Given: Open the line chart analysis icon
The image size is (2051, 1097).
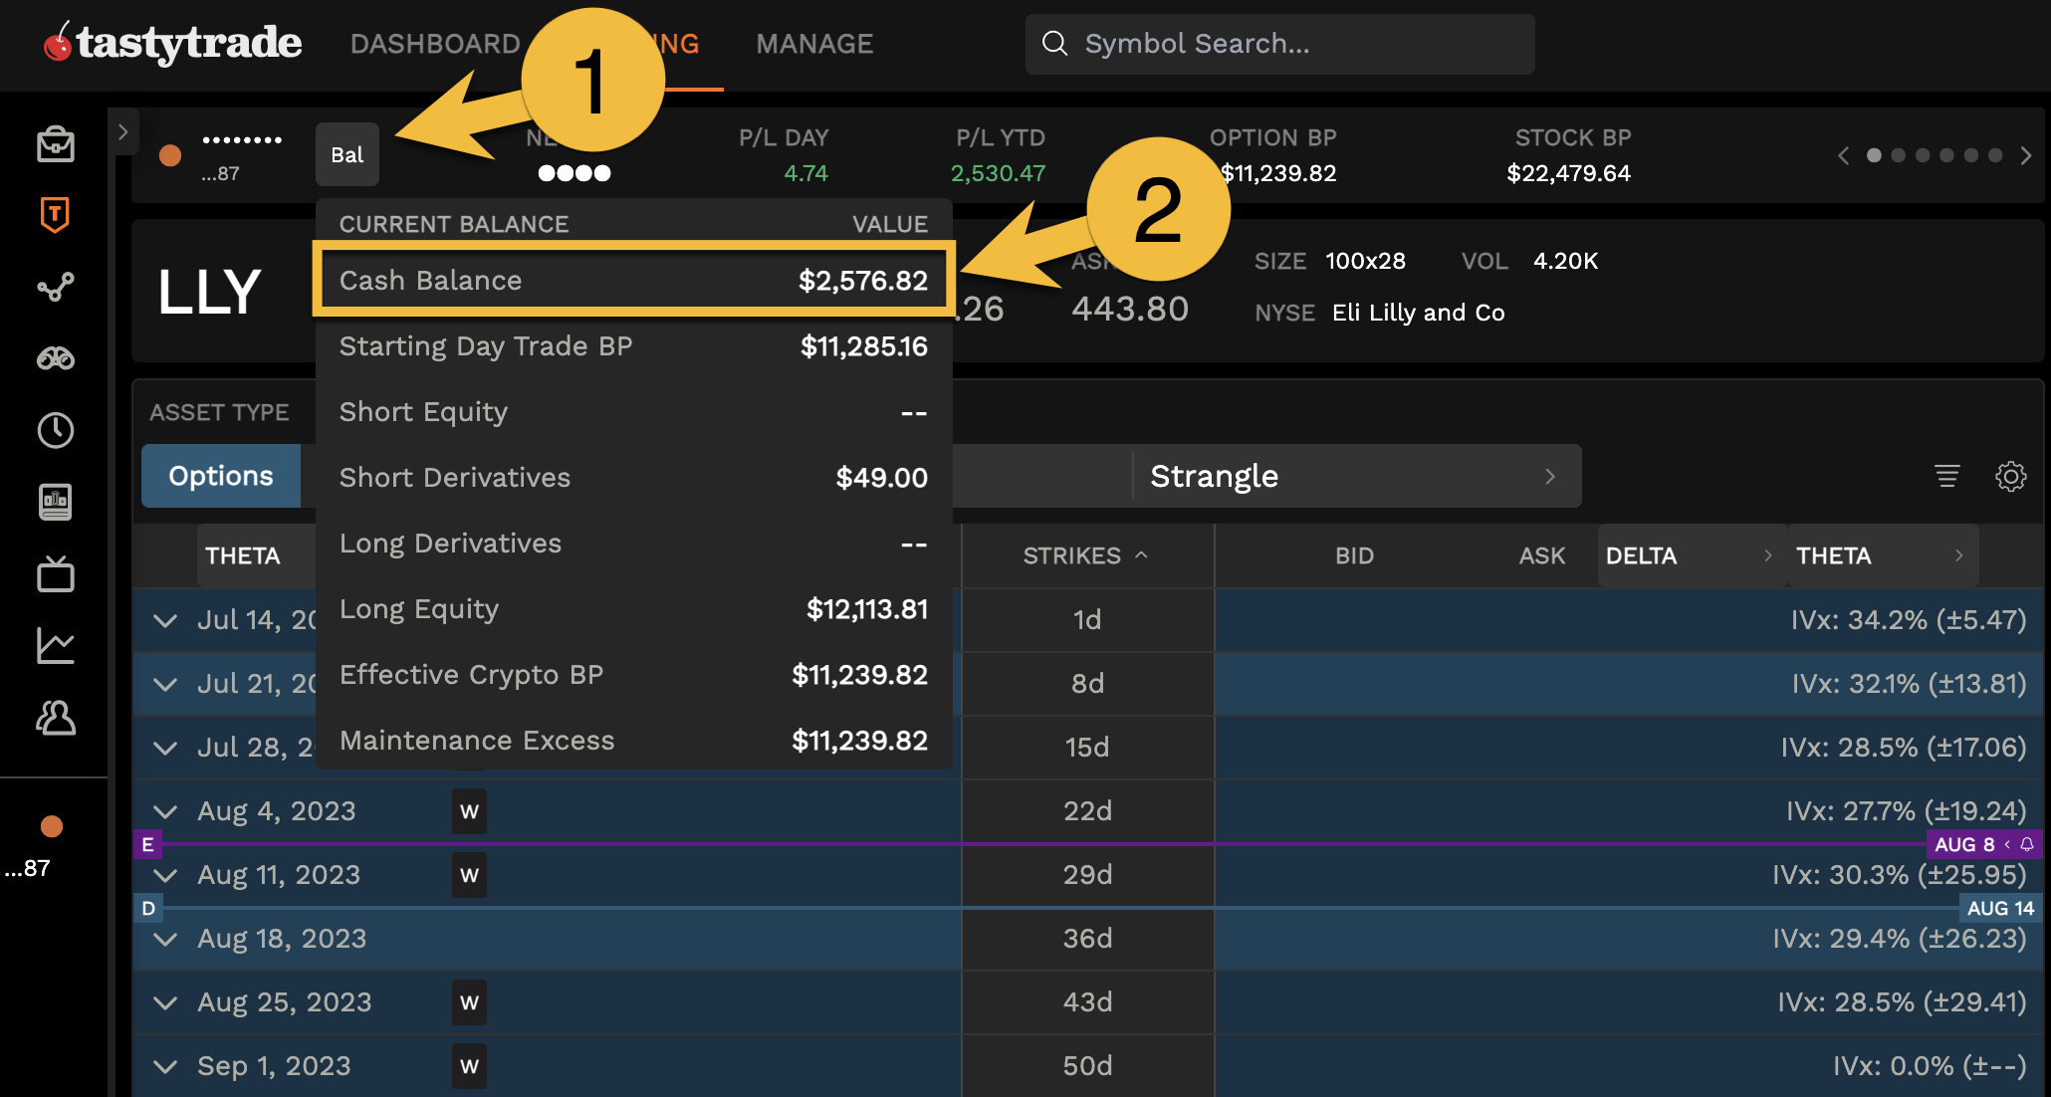Looking at the screenshot, I should coord(56,645).
